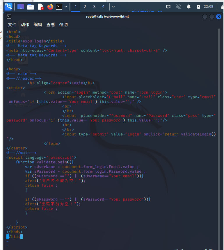Click the battery power manager icon
The image size is (224, 250).
[x=199, y=6]
